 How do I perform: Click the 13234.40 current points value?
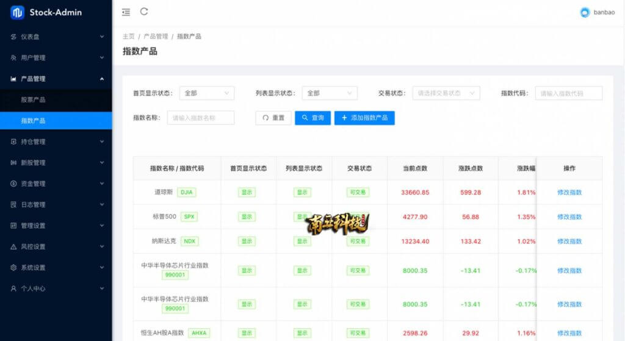(x=415, y=242)
